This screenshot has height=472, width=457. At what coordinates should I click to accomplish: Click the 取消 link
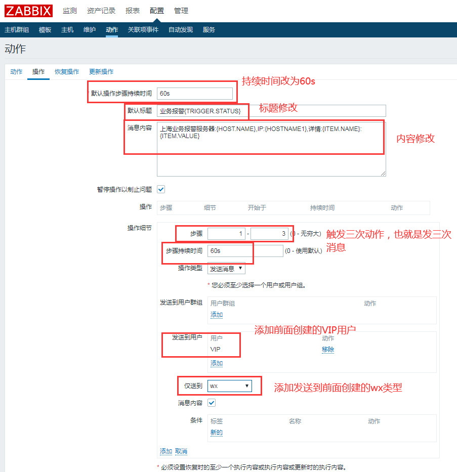[x=181, y=451]
